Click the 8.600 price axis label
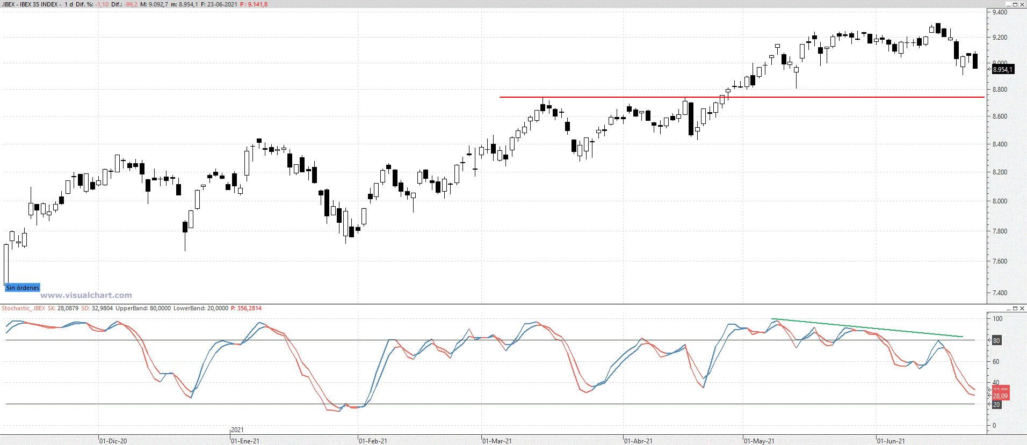Viewport: 1027px width, 445px height. pos(1000,116)
